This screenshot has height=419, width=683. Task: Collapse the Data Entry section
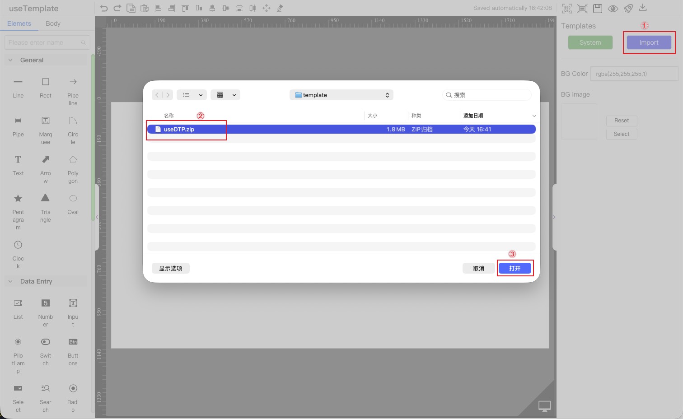pos(10,281)
